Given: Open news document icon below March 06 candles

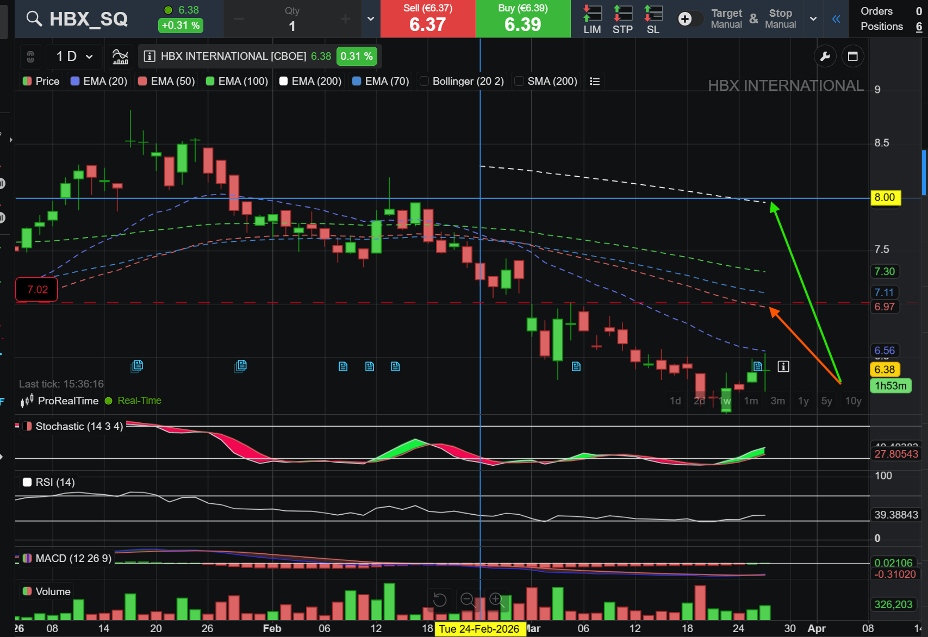Looking at the screenshot, I should (x=576, y=367).
